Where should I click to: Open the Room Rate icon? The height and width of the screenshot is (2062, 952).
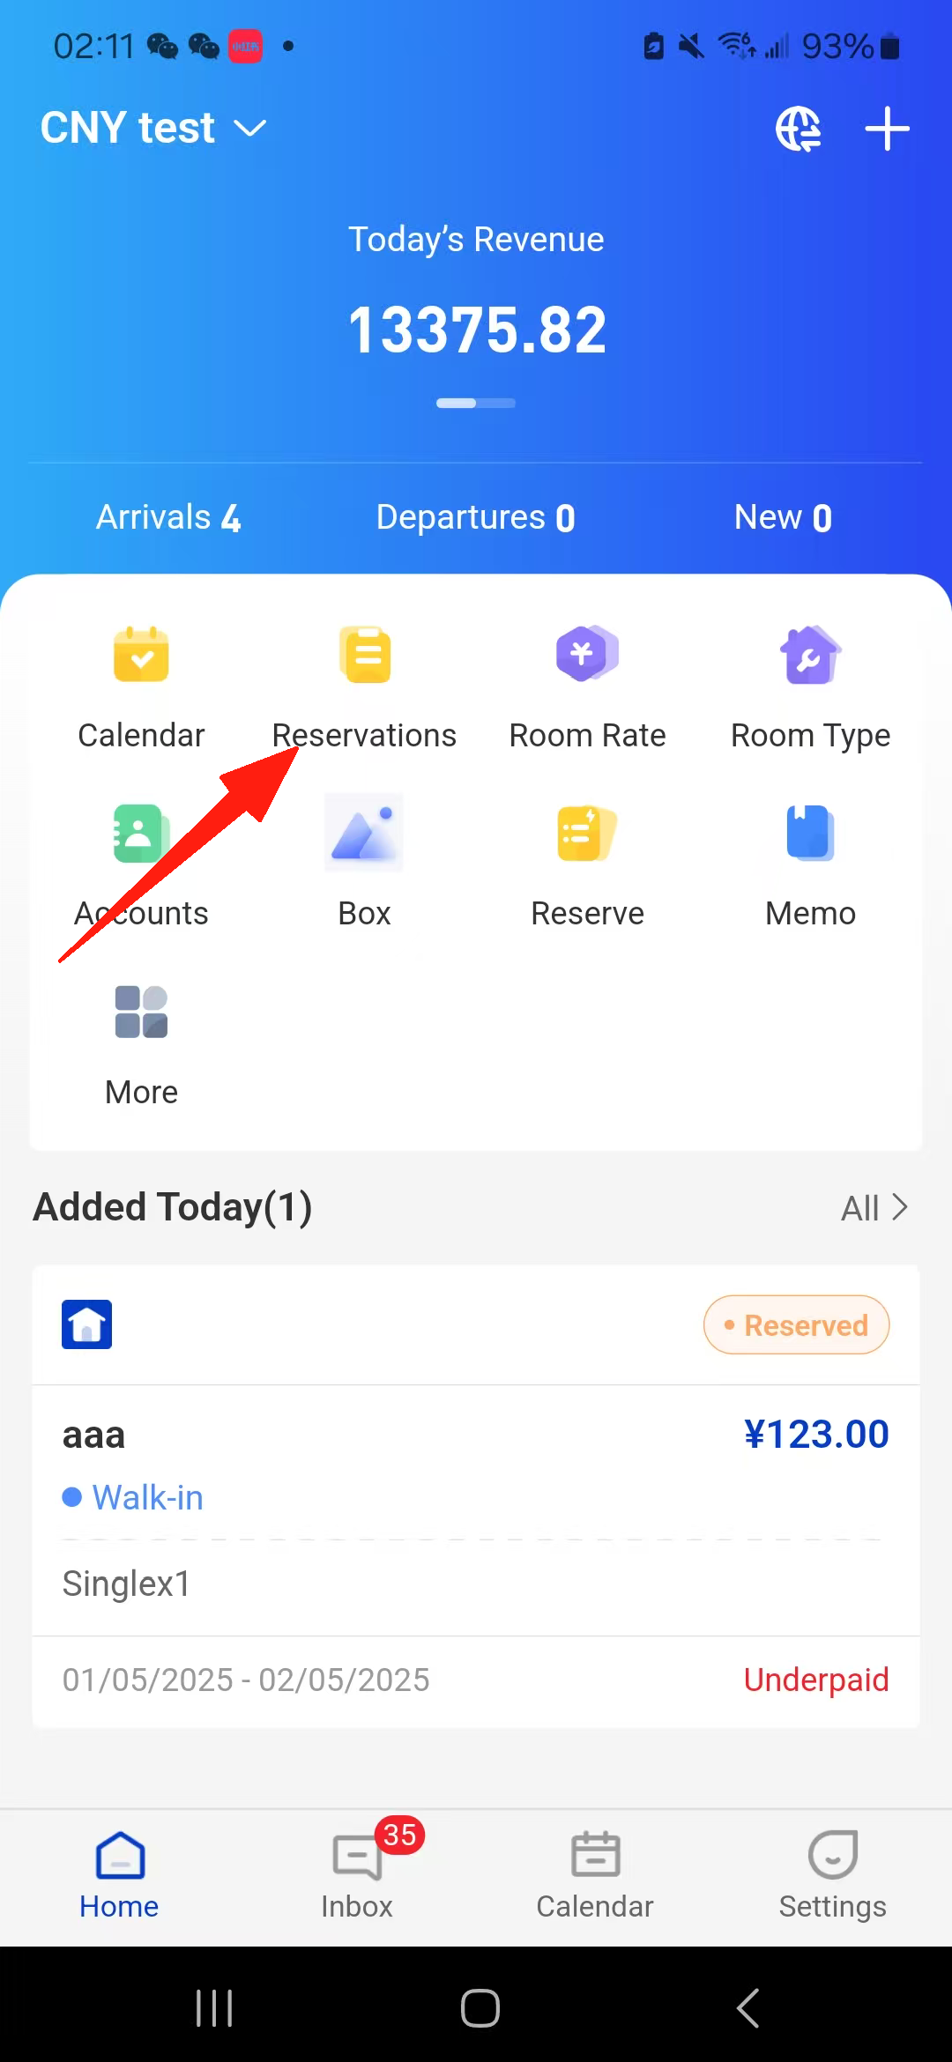(x=587, y=656)
